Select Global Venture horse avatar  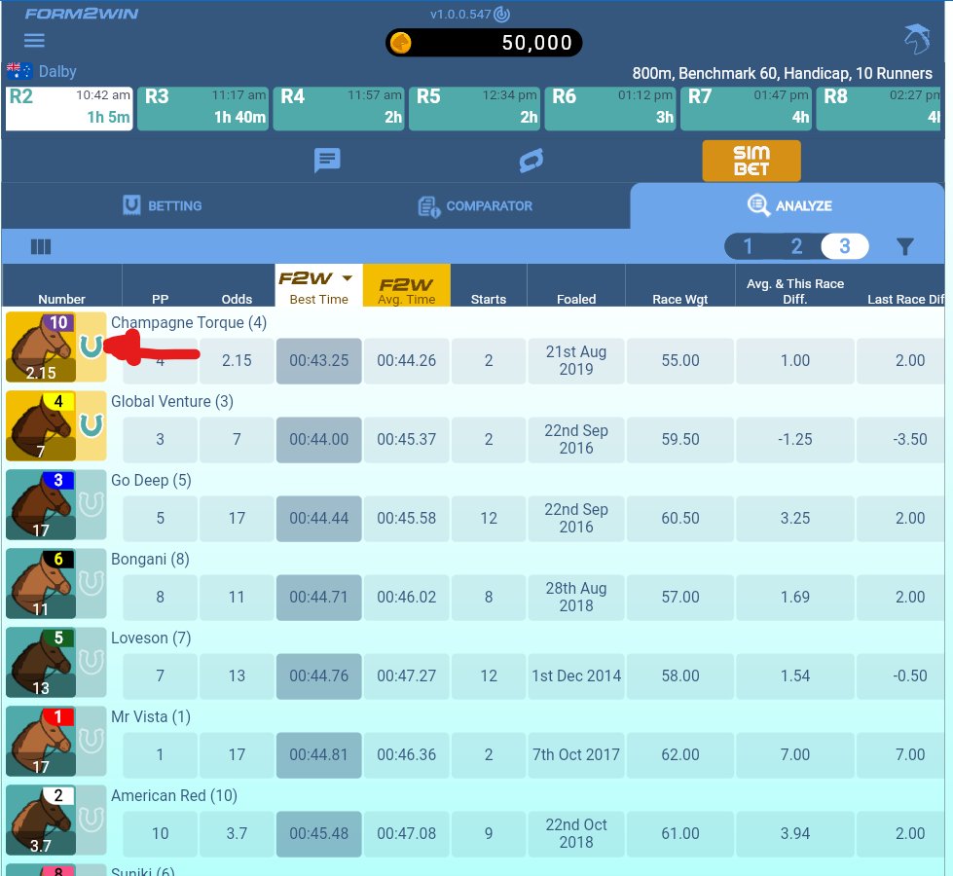[x=41, y=426]
